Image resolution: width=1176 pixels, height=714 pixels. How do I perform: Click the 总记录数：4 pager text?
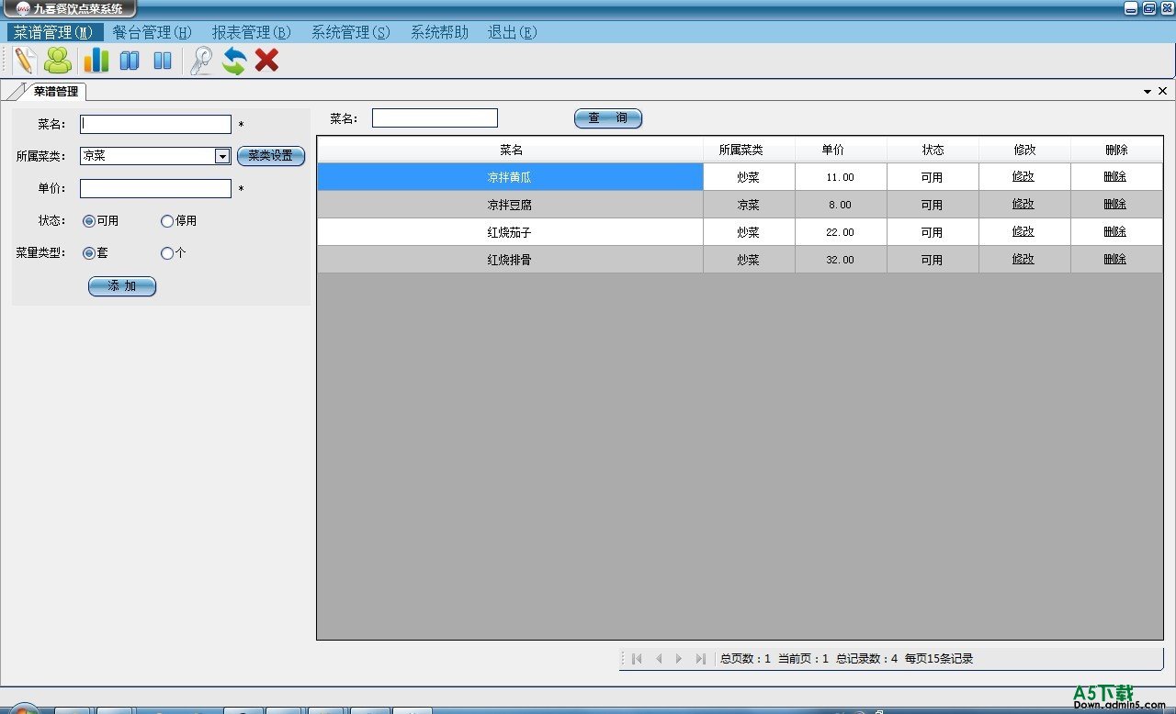(866, 659)
